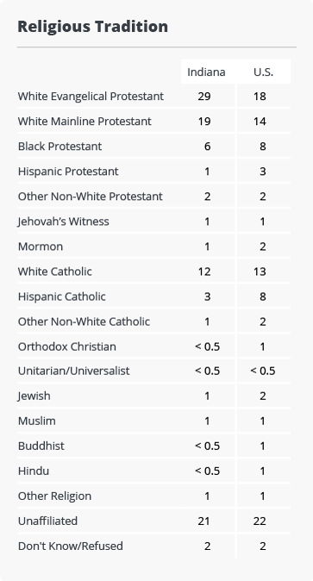This screenshot has width=313, height=581.
Task: Click the Unitarian/Universalist row label
Action: [74, 371]
